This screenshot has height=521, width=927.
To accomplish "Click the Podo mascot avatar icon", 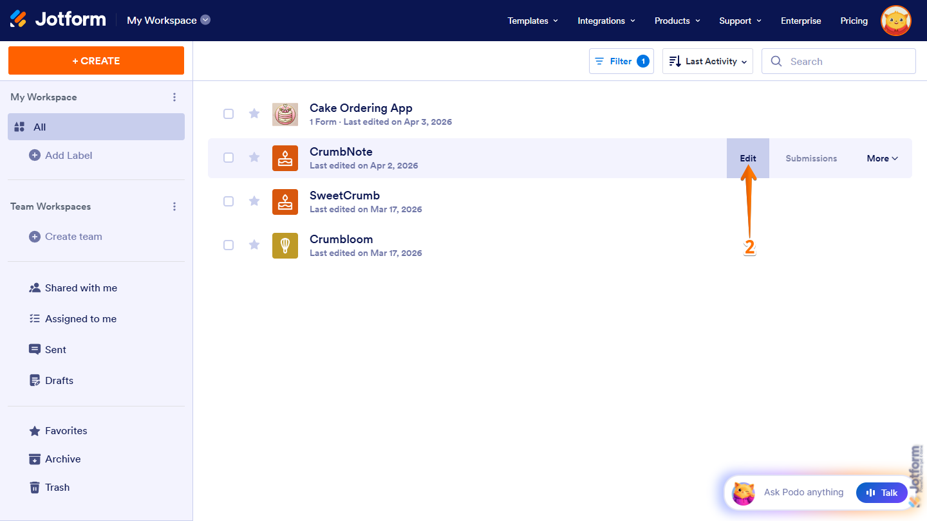I will [744, 493].
